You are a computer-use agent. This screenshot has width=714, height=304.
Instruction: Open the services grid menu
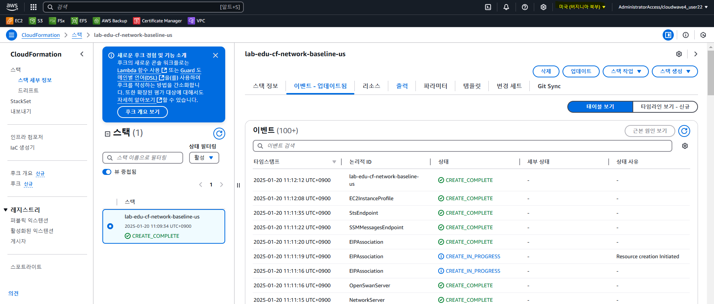click(34, 7)
